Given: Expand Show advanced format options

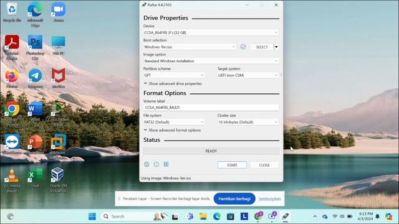Looking at the screenshot, I should pos(172,130).
